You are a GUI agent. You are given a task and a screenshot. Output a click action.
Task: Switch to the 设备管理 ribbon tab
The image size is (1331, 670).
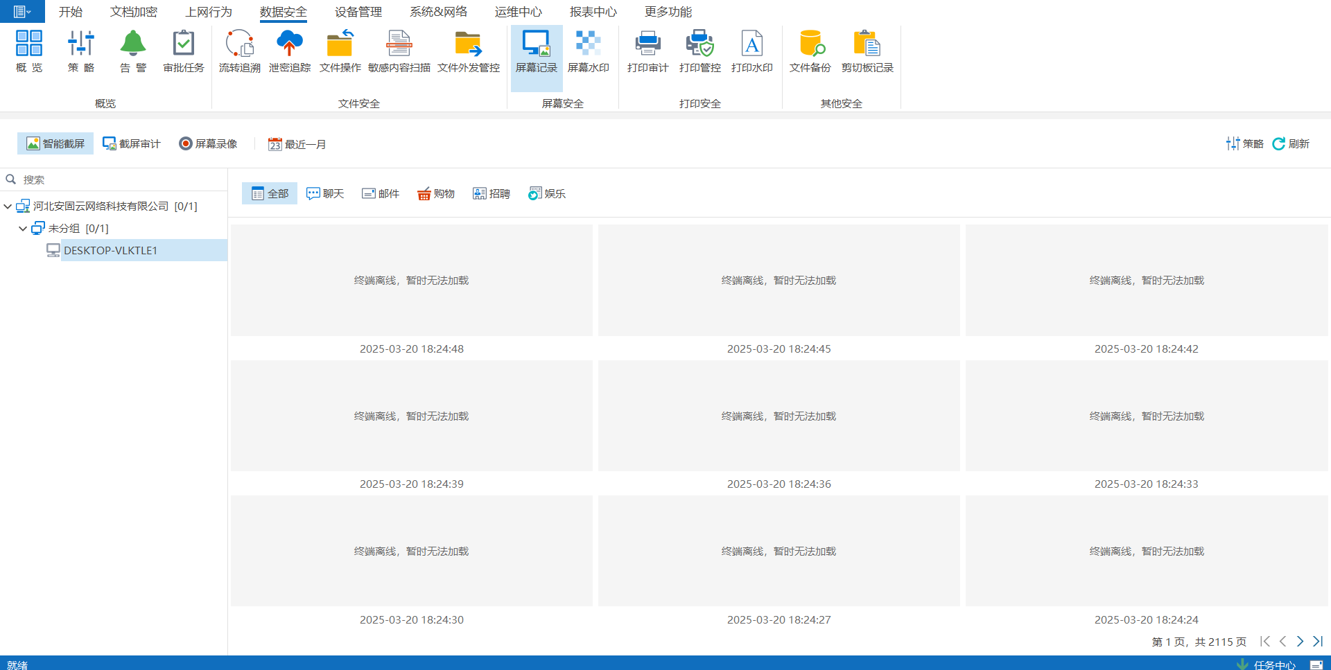[x=358, y=12]
